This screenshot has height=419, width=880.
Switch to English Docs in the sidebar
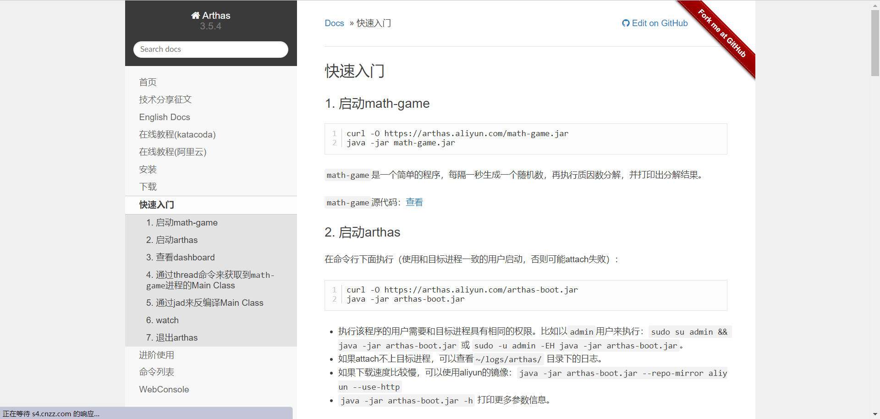tap(165, 117)
